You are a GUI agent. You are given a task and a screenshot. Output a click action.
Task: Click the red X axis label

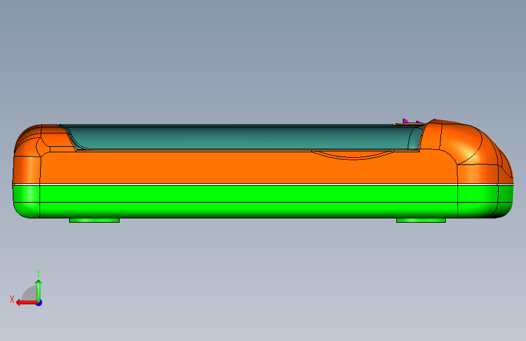pos(12,299)
